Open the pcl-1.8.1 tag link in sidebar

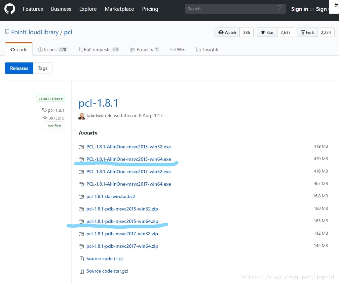click(56, 110)
